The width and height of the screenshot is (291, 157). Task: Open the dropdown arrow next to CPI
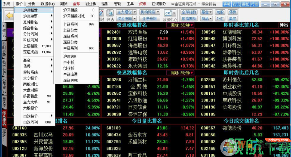(x=174, y=13)
